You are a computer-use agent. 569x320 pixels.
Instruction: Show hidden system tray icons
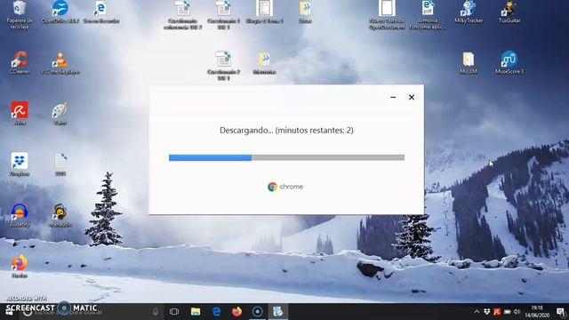477,312
